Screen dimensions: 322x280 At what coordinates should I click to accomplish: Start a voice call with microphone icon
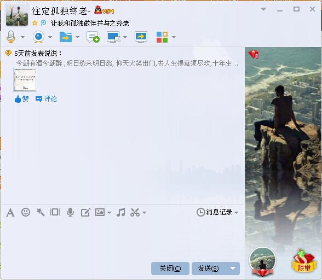click(x=11, y=37)
